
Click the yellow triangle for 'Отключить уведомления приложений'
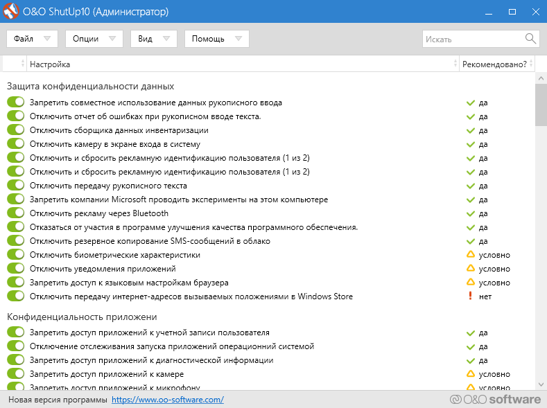click(x=471, y=269)
